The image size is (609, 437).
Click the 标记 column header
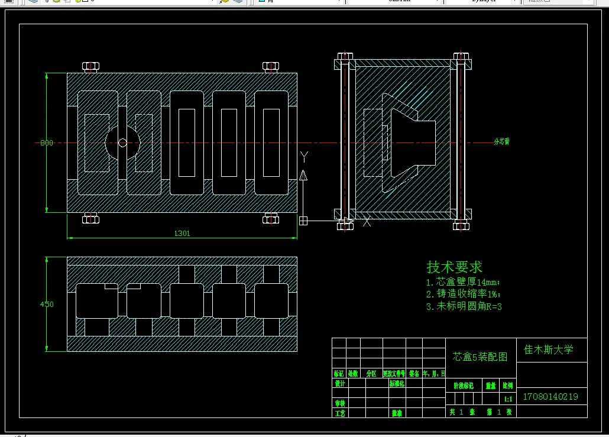pos(339,373)
